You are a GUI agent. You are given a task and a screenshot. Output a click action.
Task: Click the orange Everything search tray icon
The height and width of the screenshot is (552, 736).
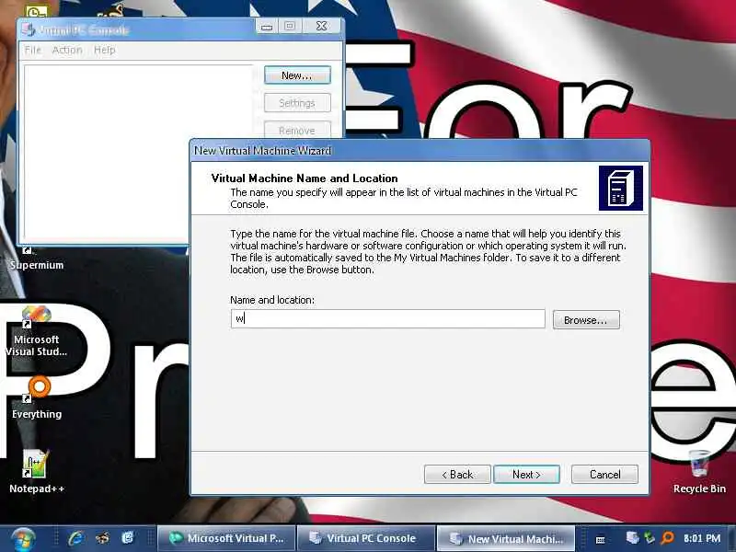pos(667,538)
